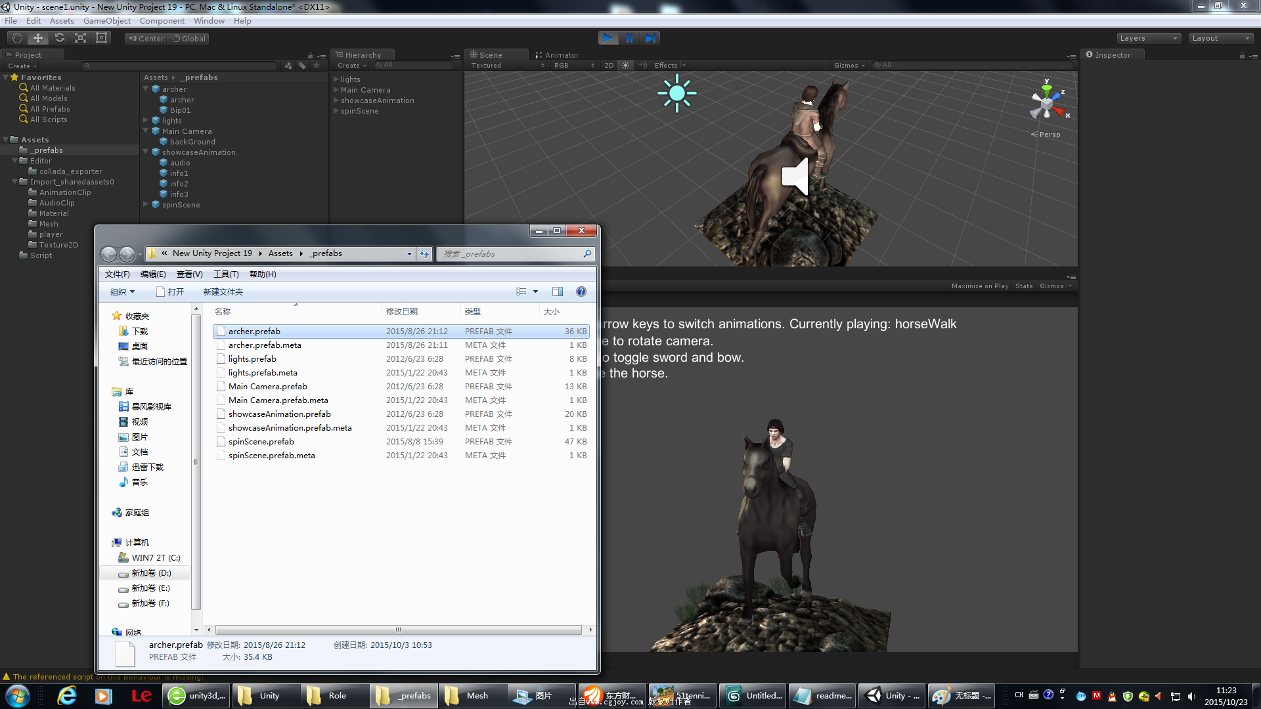This screenshot has height=709, width=1261.
Task: Click Explorer refresh button
Action: point(424,253)
